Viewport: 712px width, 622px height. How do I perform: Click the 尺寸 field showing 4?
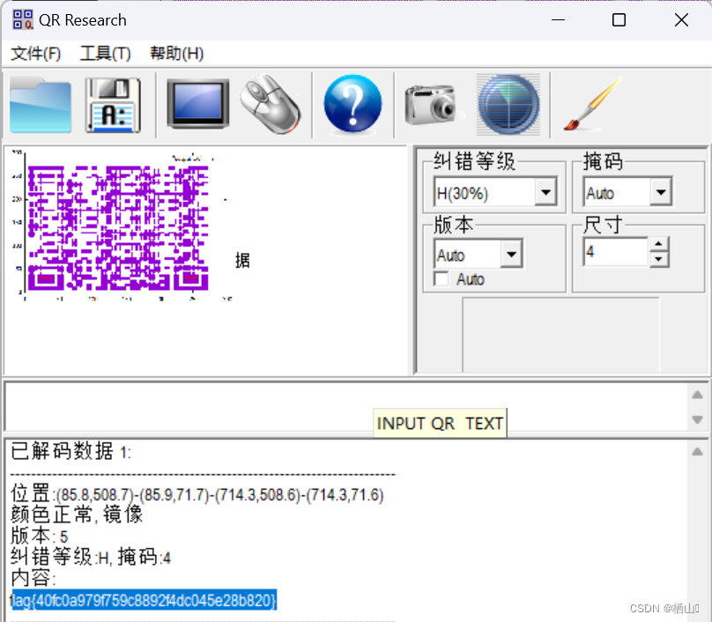pyautogui.click(x=616, y=251)
